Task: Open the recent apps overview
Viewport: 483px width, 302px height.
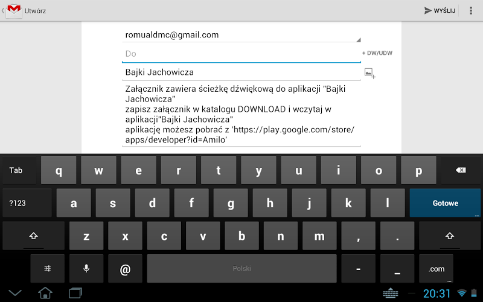Action: point(75,293)
